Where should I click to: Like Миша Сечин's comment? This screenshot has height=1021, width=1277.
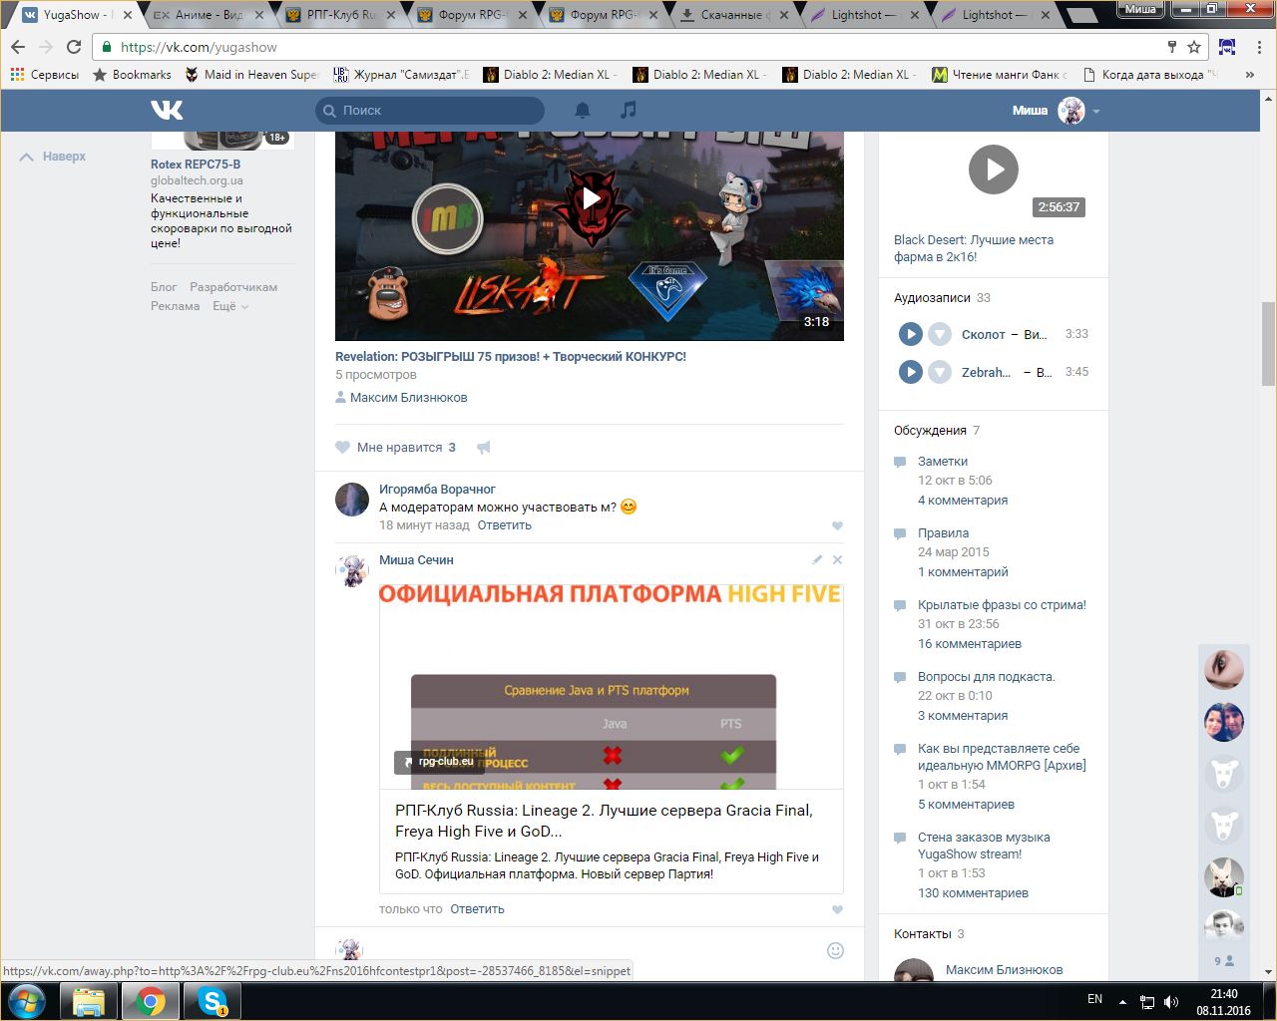point(837,909)
